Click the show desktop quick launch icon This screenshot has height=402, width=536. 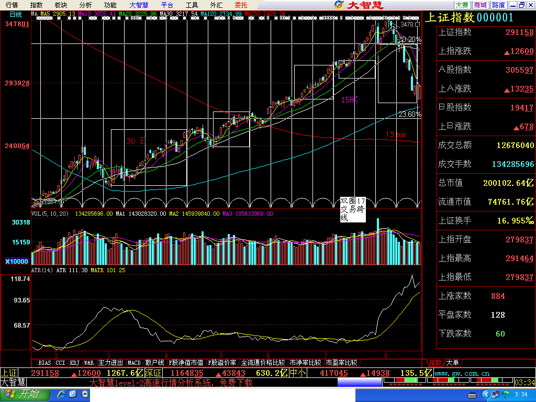coord(73,395)
